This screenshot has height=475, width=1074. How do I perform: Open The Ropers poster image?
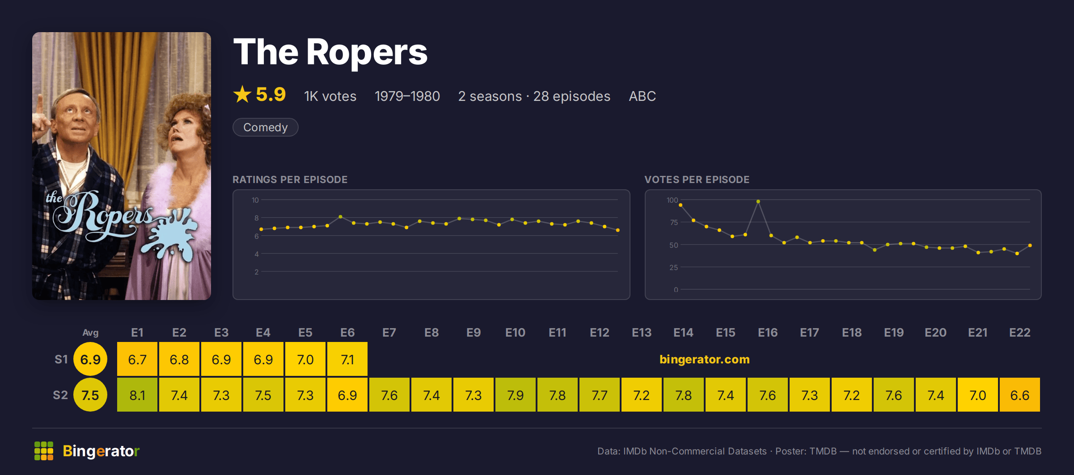(122, 166)
